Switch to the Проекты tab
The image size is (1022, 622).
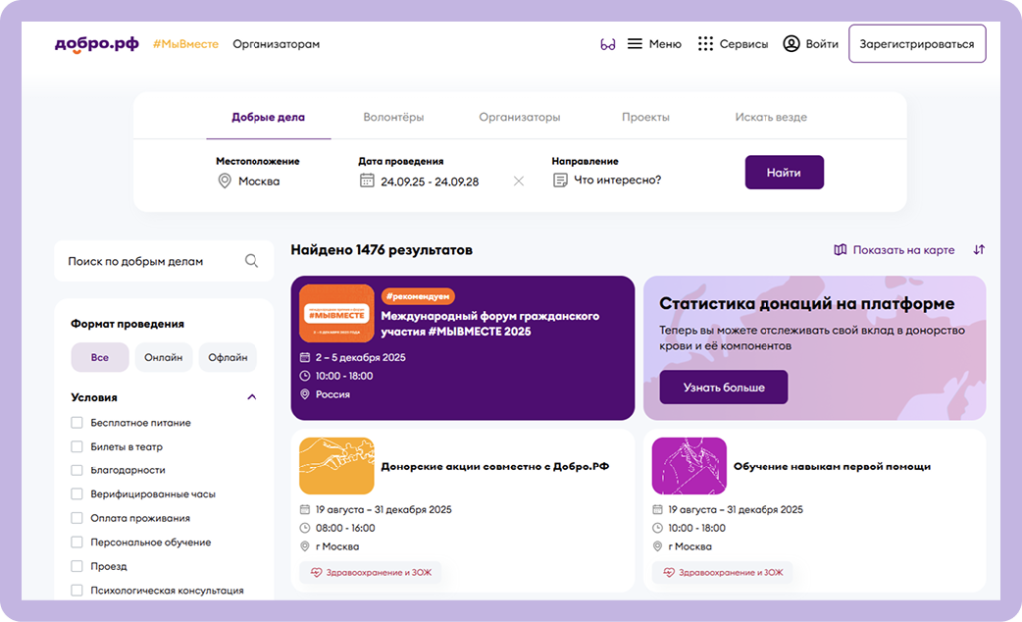pos(645,117)
